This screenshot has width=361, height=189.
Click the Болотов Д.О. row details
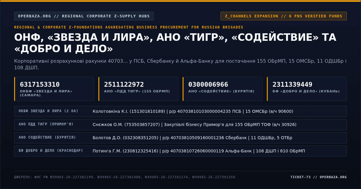[193, 138]
